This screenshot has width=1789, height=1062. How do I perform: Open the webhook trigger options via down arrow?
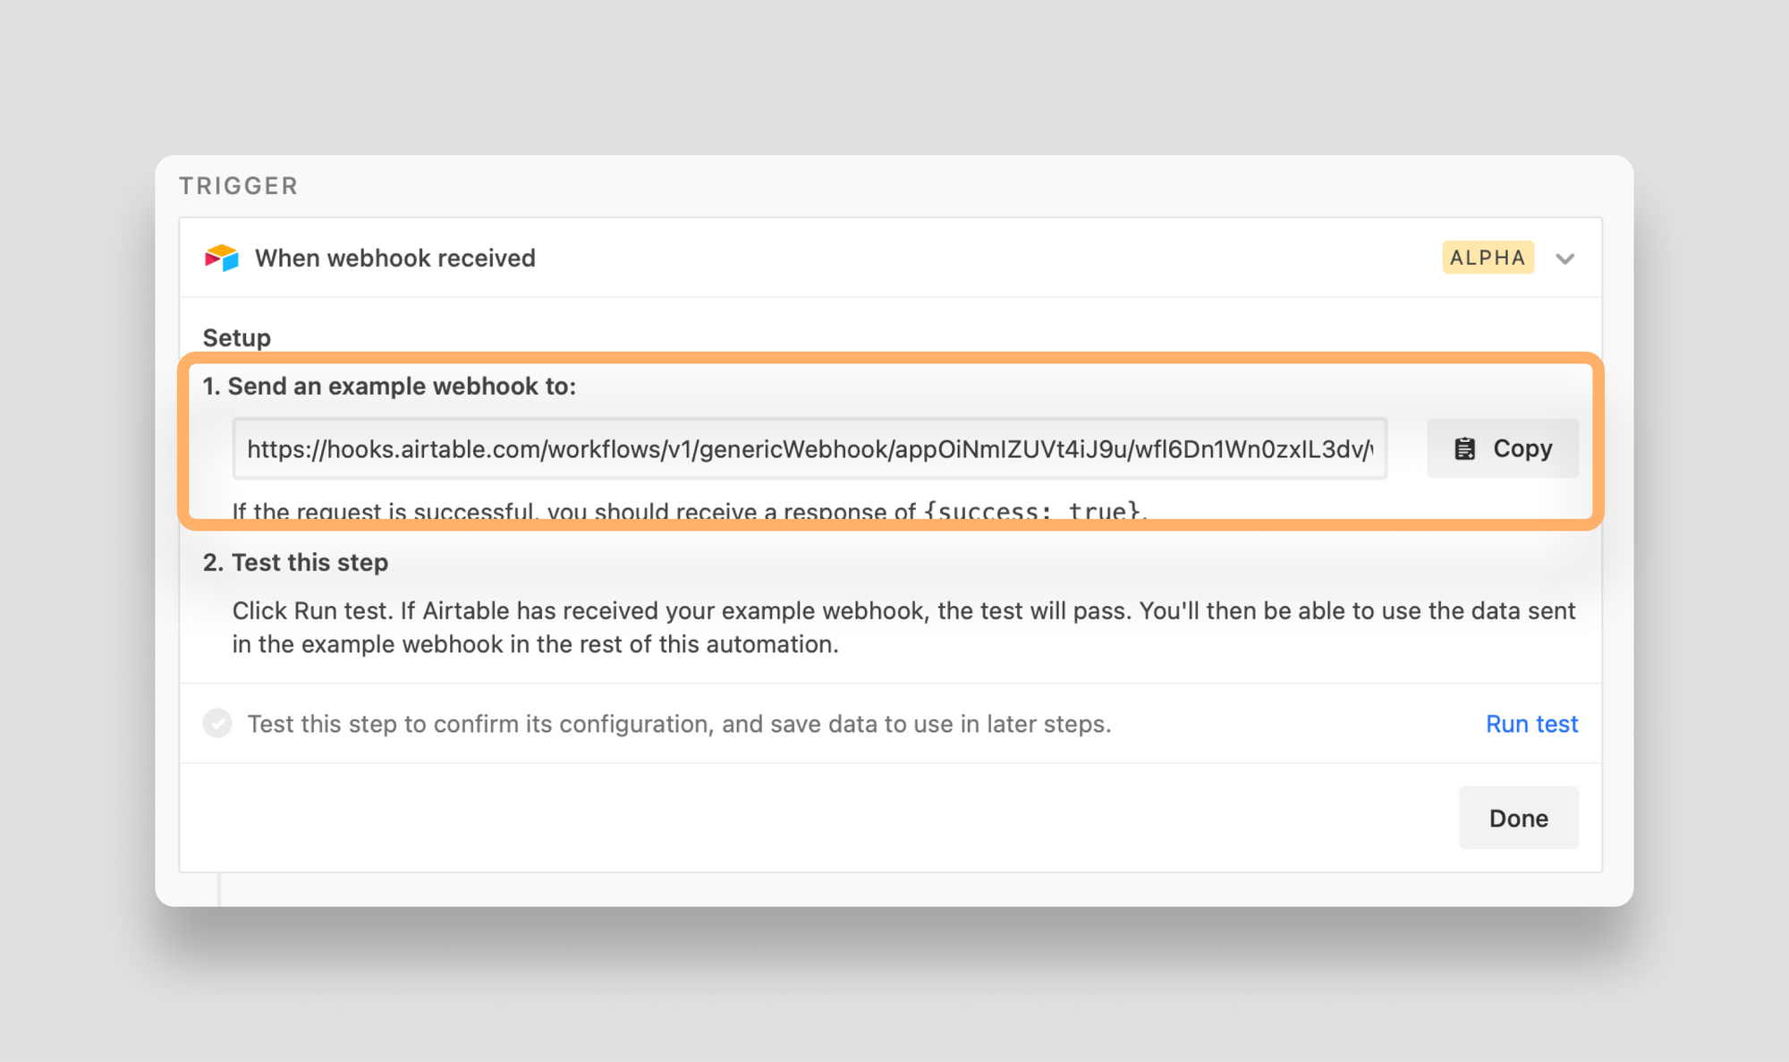pyautogui.click(x=1565, y=259)
